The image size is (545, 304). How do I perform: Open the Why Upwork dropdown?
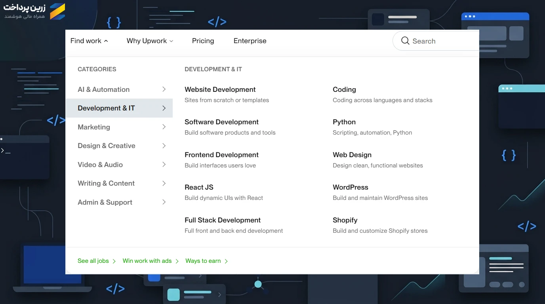[150, 41]
